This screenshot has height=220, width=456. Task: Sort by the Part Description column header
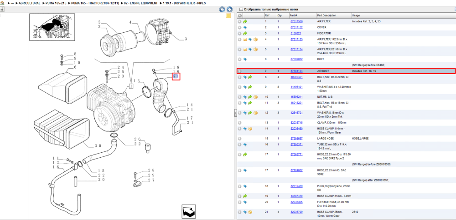coord(326,15)
